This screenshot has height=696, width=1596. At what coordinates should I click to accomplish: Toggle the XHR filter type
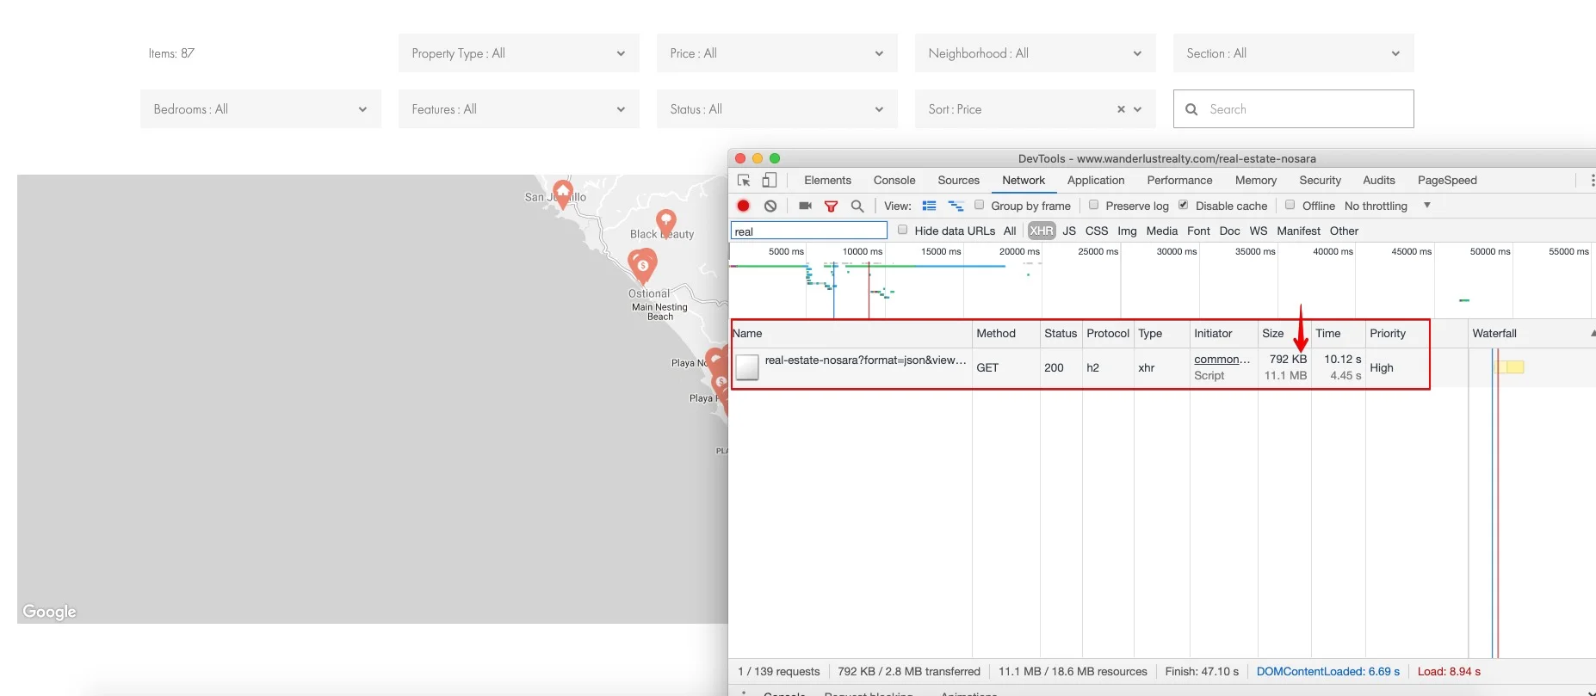[1041, 231]
